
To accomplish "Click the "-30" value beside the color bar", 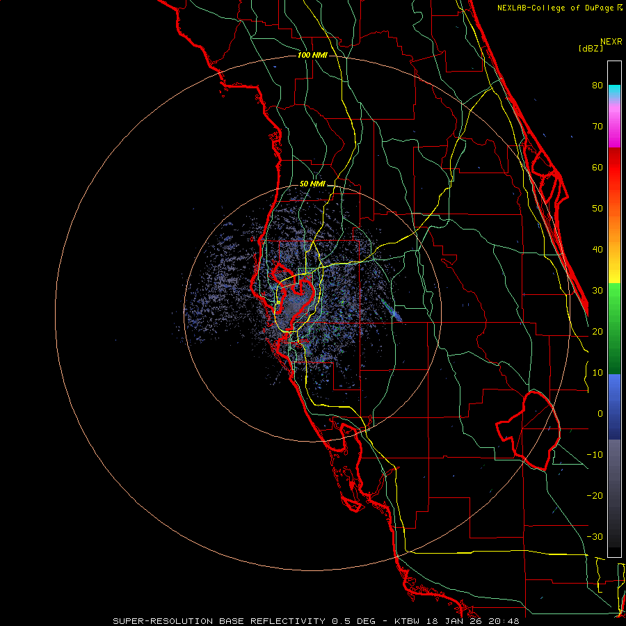I will (595, 537).
